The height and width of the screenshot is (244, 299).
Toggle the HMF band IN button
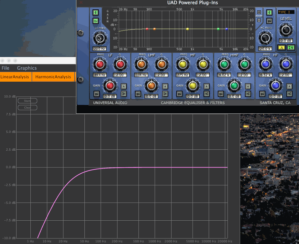[x=221, y=94]
